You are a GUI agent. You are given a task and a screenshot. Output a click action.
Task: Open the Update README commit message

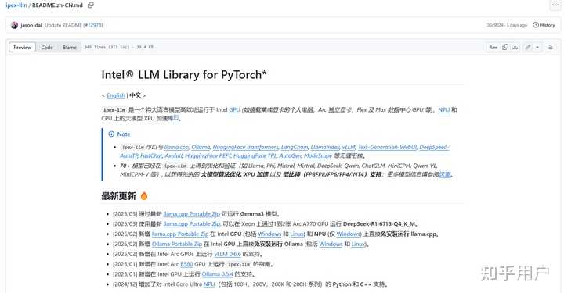pyautogui.click(x=63, y=25)
